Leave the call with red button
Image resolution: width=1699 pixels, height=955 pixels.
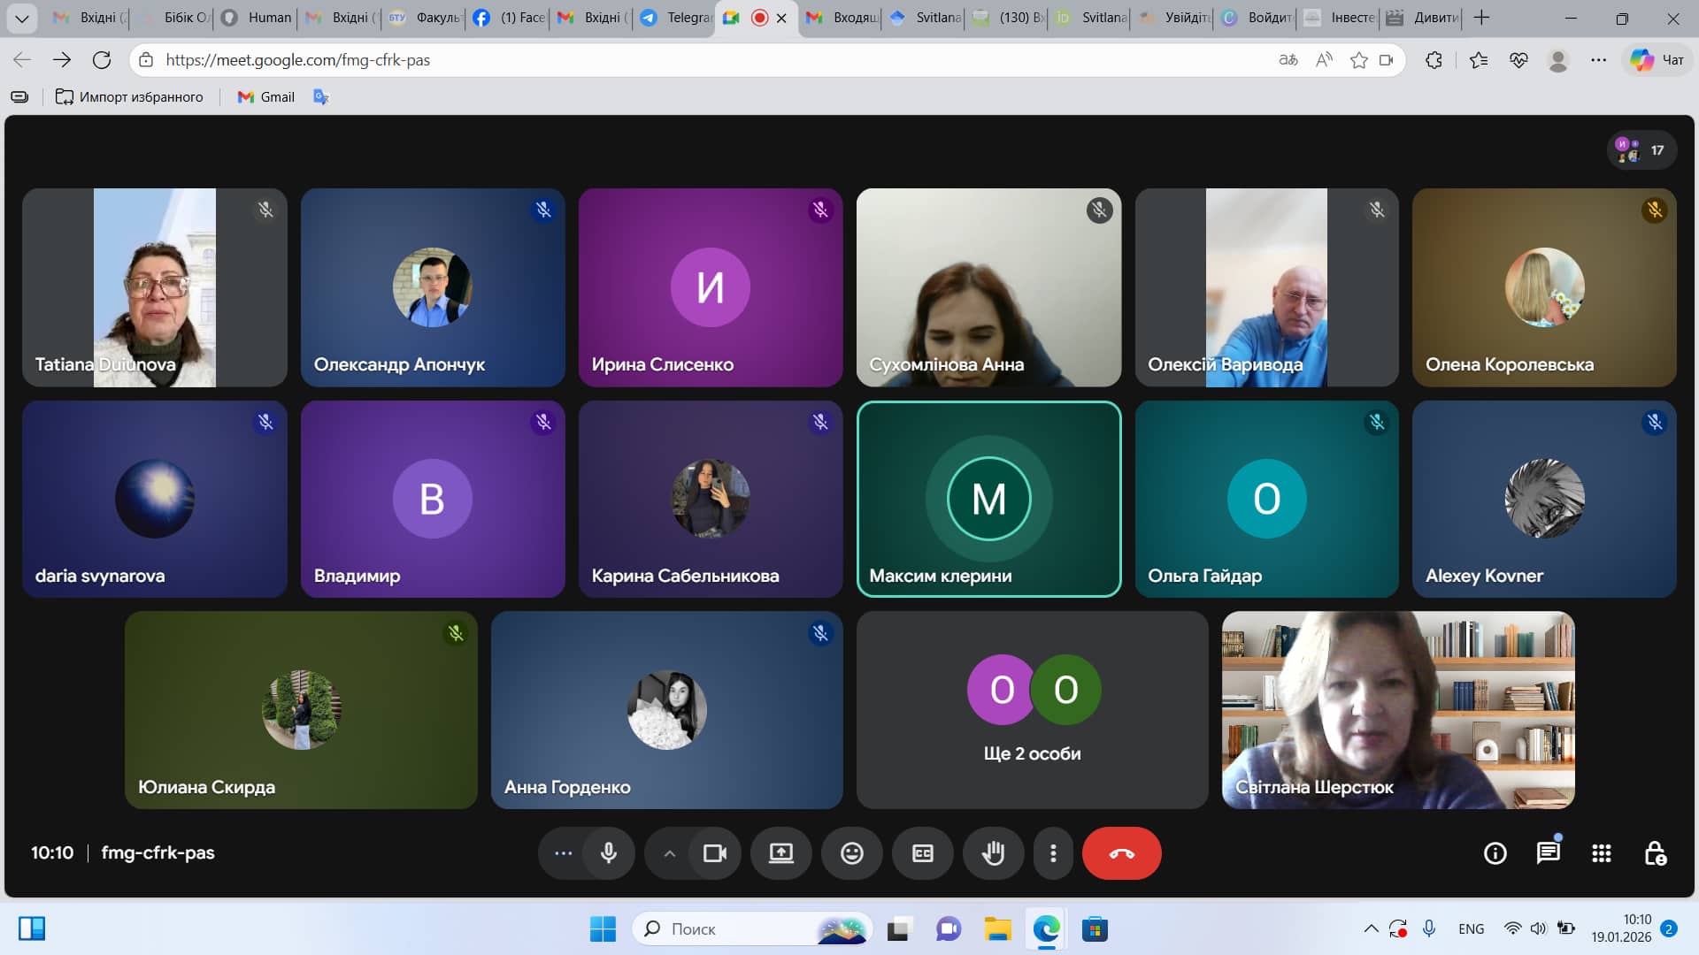click(1121, 853)
